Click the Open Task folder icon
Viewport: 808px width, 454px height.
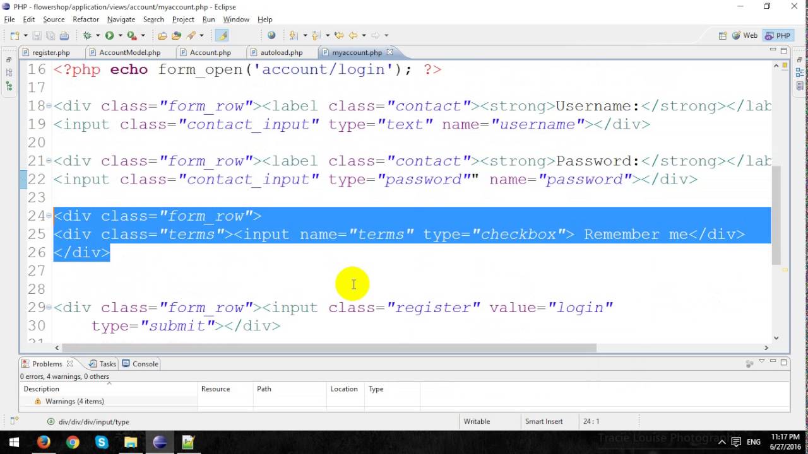[x=176, y=36]
